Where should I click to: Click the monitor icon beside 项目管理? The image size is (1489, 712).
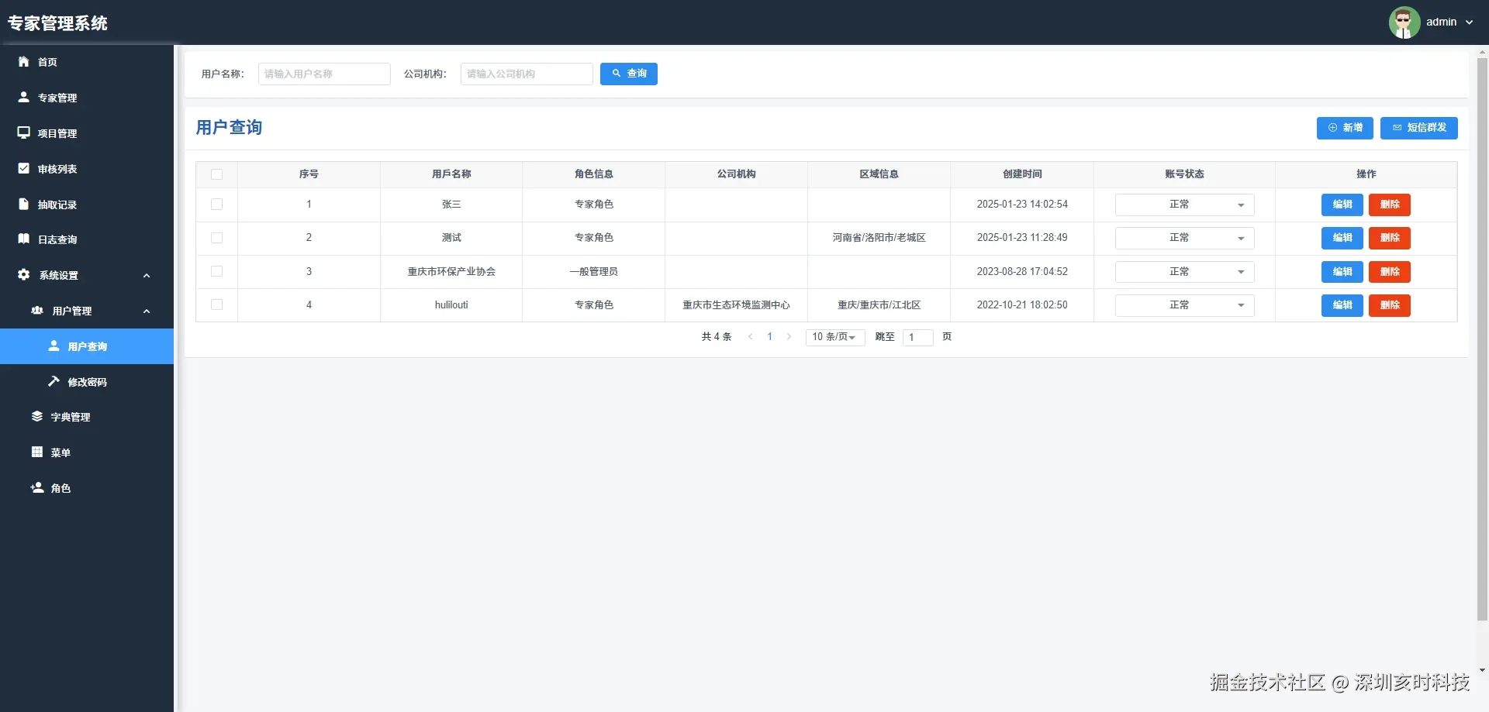pyautogui.click(x=23, y=132)
